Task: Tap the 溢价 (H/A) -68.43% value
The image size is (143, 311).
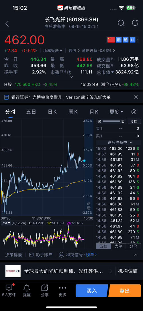Action: (130, 84)
